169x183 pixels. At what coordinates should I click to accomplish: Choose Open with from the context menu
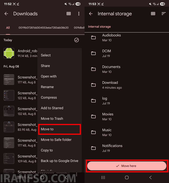click(x=59, y=76)
